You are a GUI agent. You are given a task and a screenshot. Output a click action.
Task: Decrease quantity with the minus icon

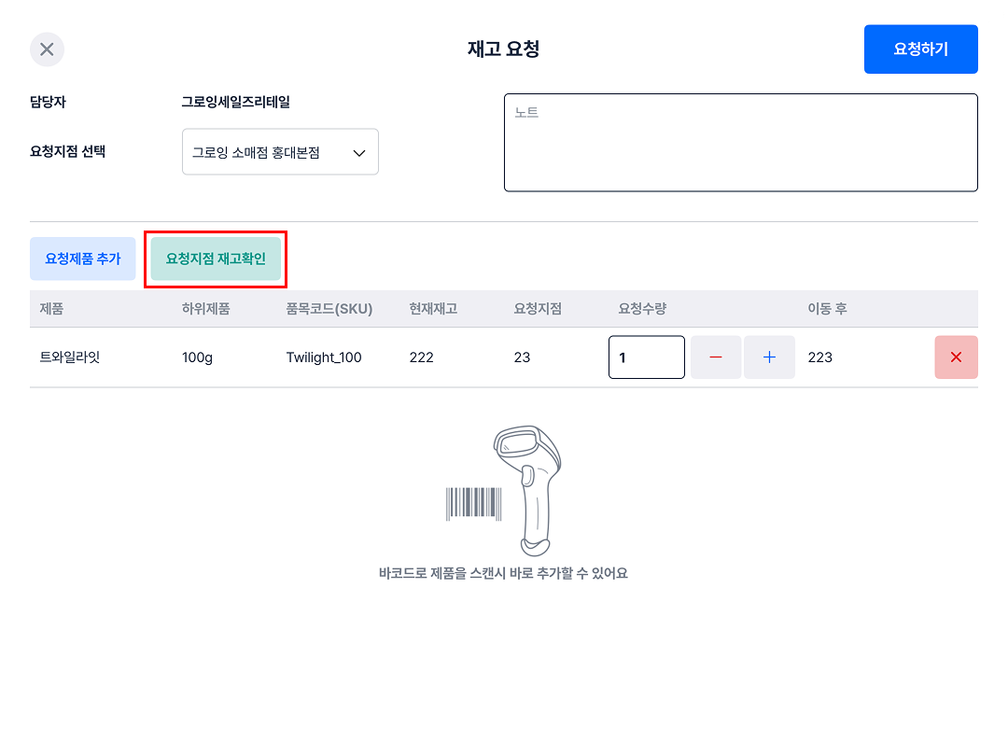coord(716,357)
